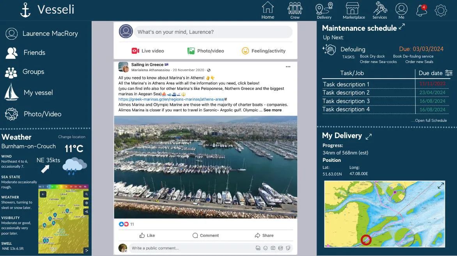The image size is (457, 256).
Task: Check the notifications bell
Action: (x=422, y=10)
